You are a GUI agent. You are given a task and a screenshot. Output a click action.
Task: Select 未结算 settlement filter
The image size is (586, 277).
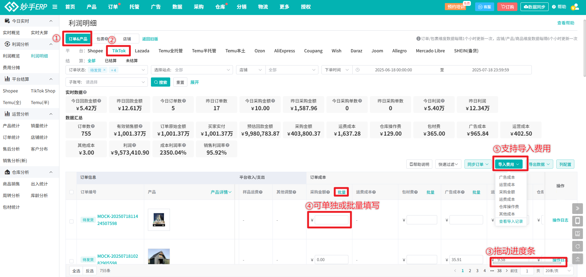(x=132, y=61)
